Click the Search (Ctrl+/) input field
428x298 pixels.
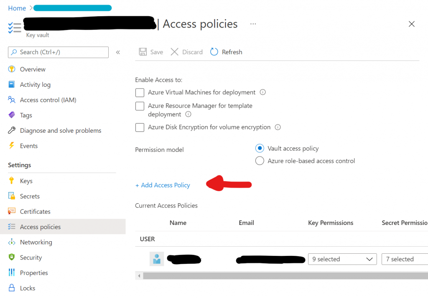[58, 52]
